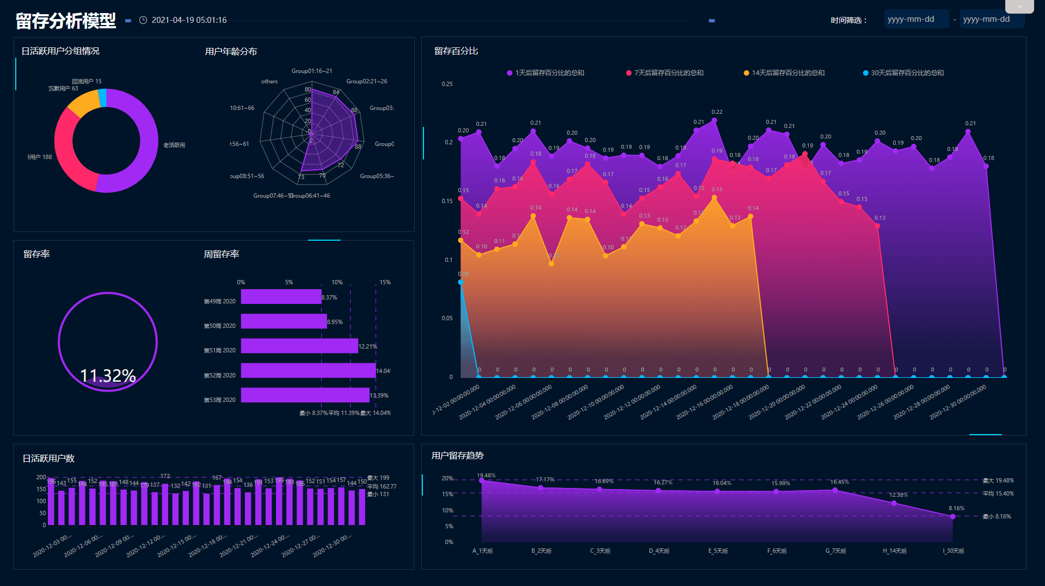Click the 第53周 2020 bar showing 13.39%

coord(305,395)
